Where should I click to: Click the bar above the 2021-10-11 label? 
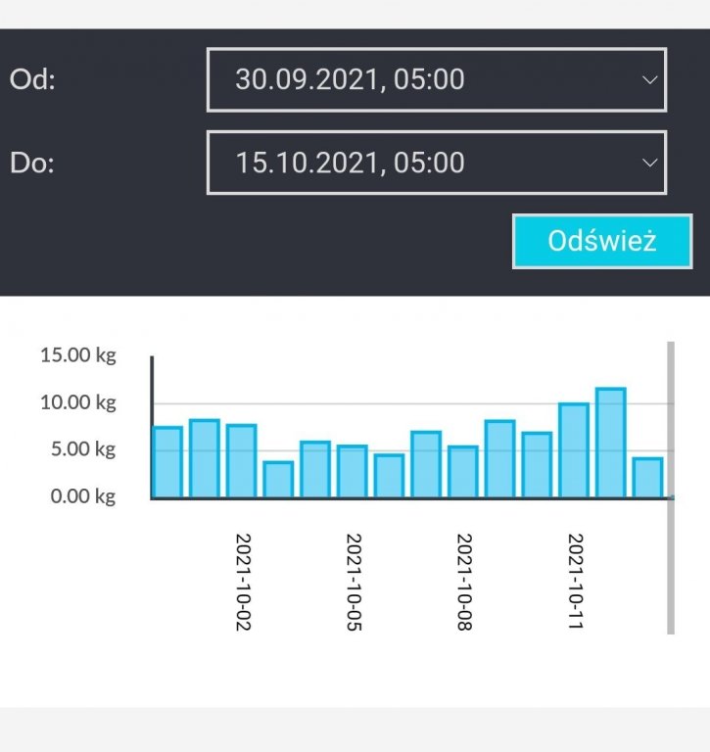click(574, 450)
